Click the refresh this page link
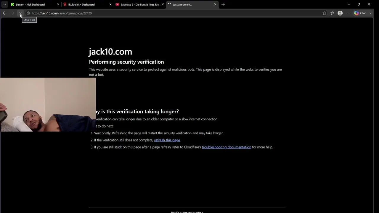The image size is (379, 213). point(167,140)
